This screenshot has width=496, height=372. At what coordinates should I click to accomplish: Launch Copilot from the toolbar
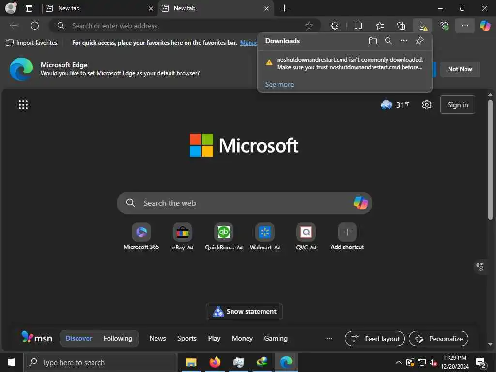point(485,26)
